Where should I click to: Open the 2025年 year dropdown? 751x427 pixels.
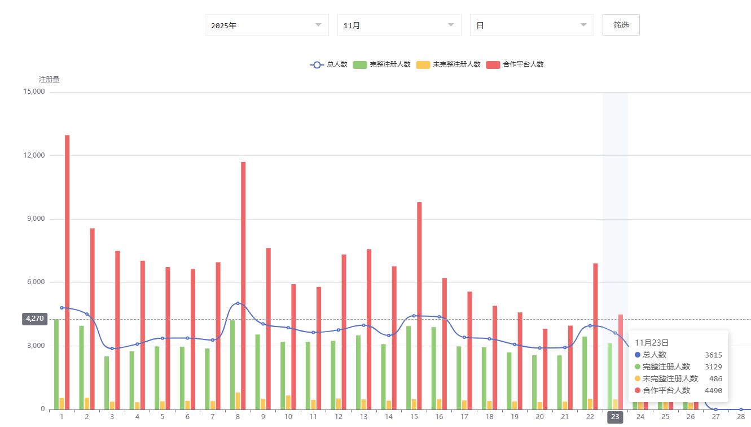point(266,25)
